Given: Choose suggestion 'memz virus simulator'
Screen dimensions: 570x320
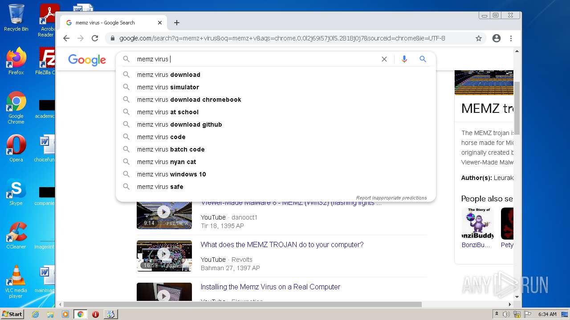Looking at the screenshot, I should [276, 87].
